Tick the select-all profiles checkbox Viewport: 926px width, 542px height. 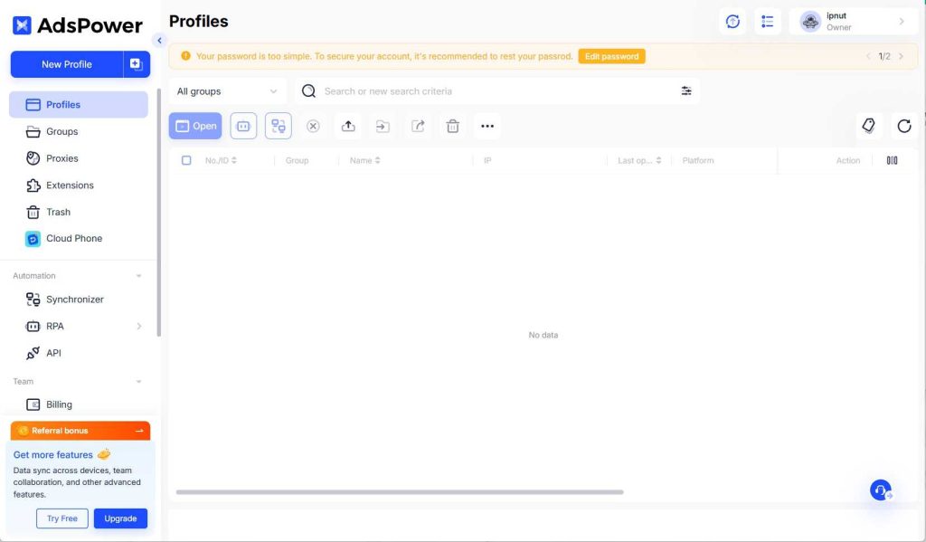(186, 160)
